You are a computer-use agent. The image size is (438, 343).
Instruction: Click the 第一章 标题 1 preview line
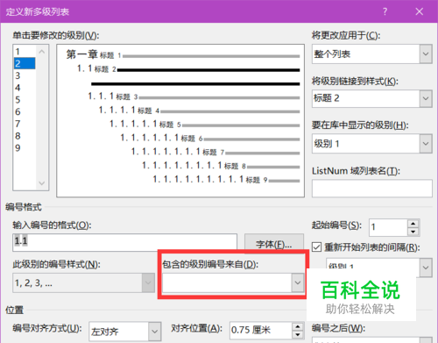(183, 54)
